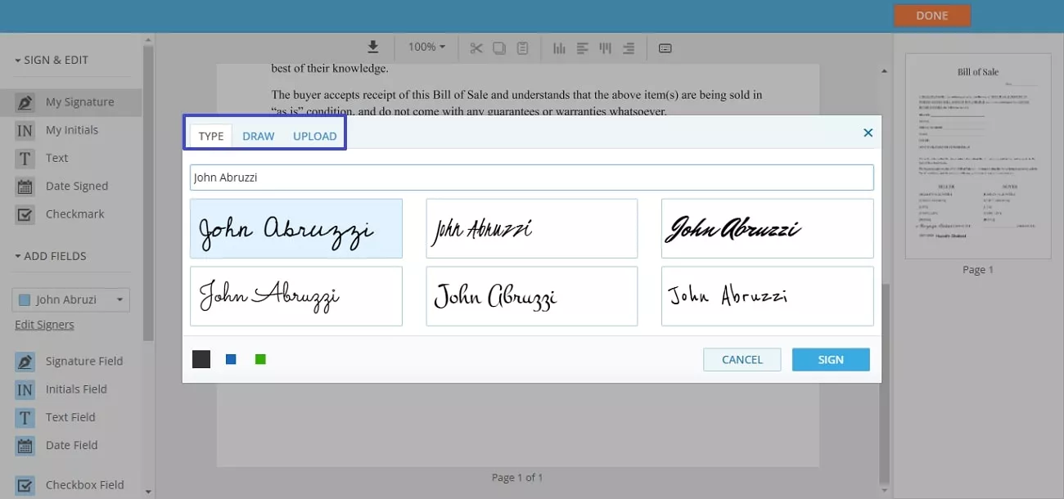Choose the green ink color swatch
The width and height of the screenshot is (1064, 499).
click(260, 359)
